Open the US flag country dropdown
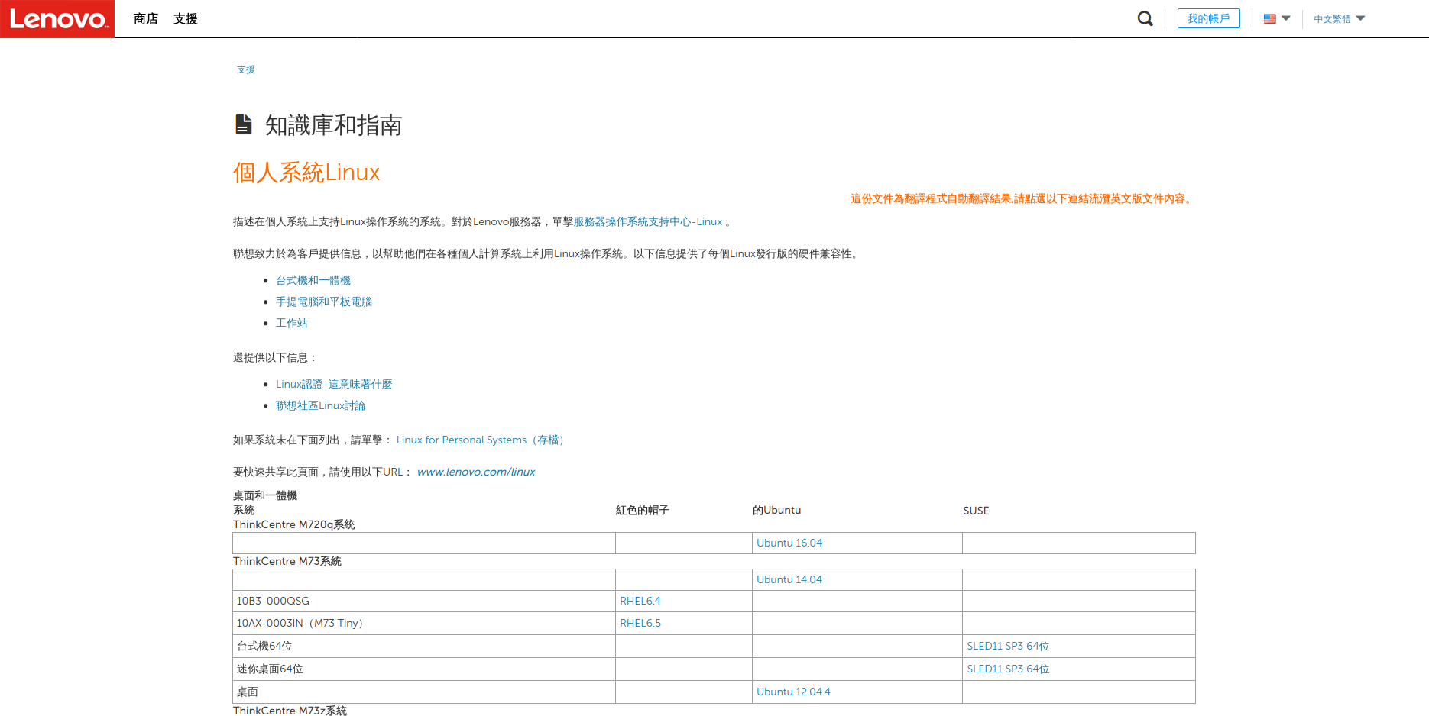 [1277, 18]
